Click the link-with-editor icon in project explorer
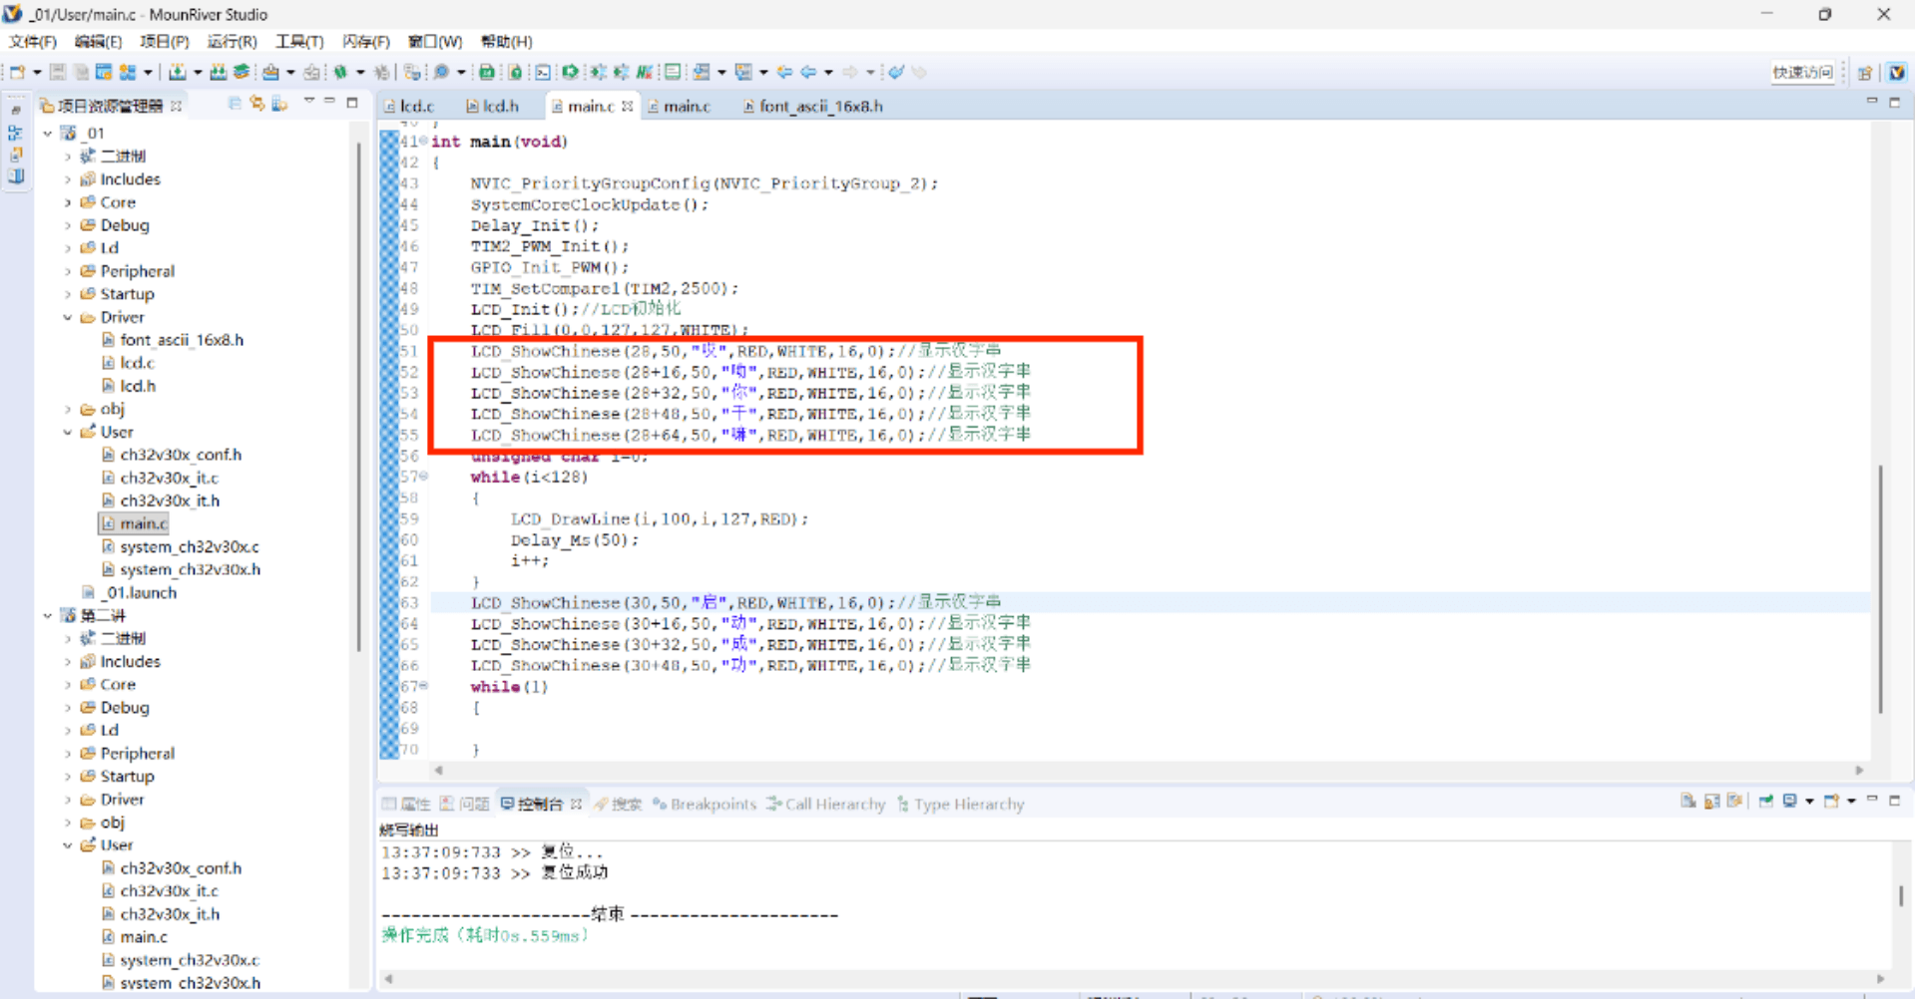This screenshot has width=1915, height=999. (x=257, y=104)
